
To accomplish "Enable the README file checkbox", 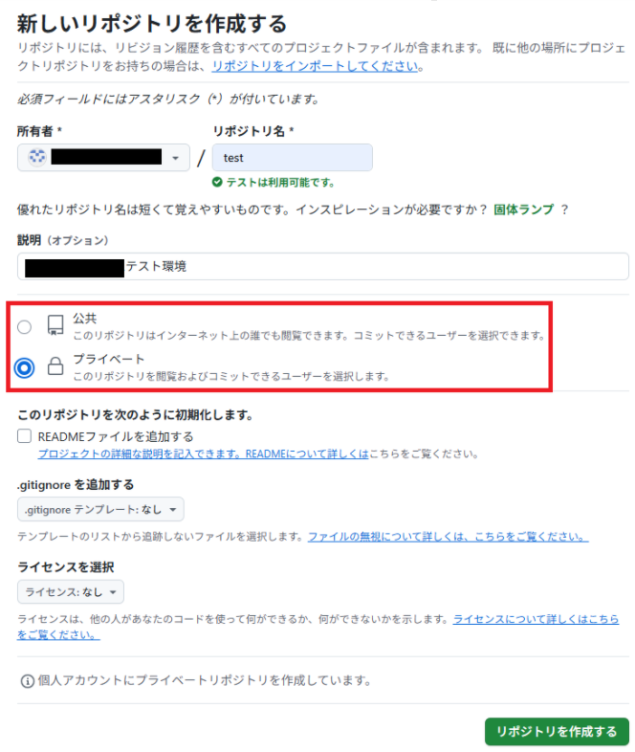I will click(25, 436).
